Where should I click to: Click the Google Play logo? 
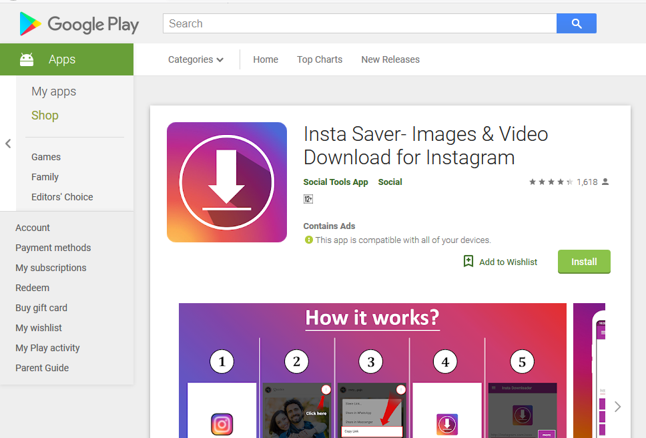tap(79, 24)
